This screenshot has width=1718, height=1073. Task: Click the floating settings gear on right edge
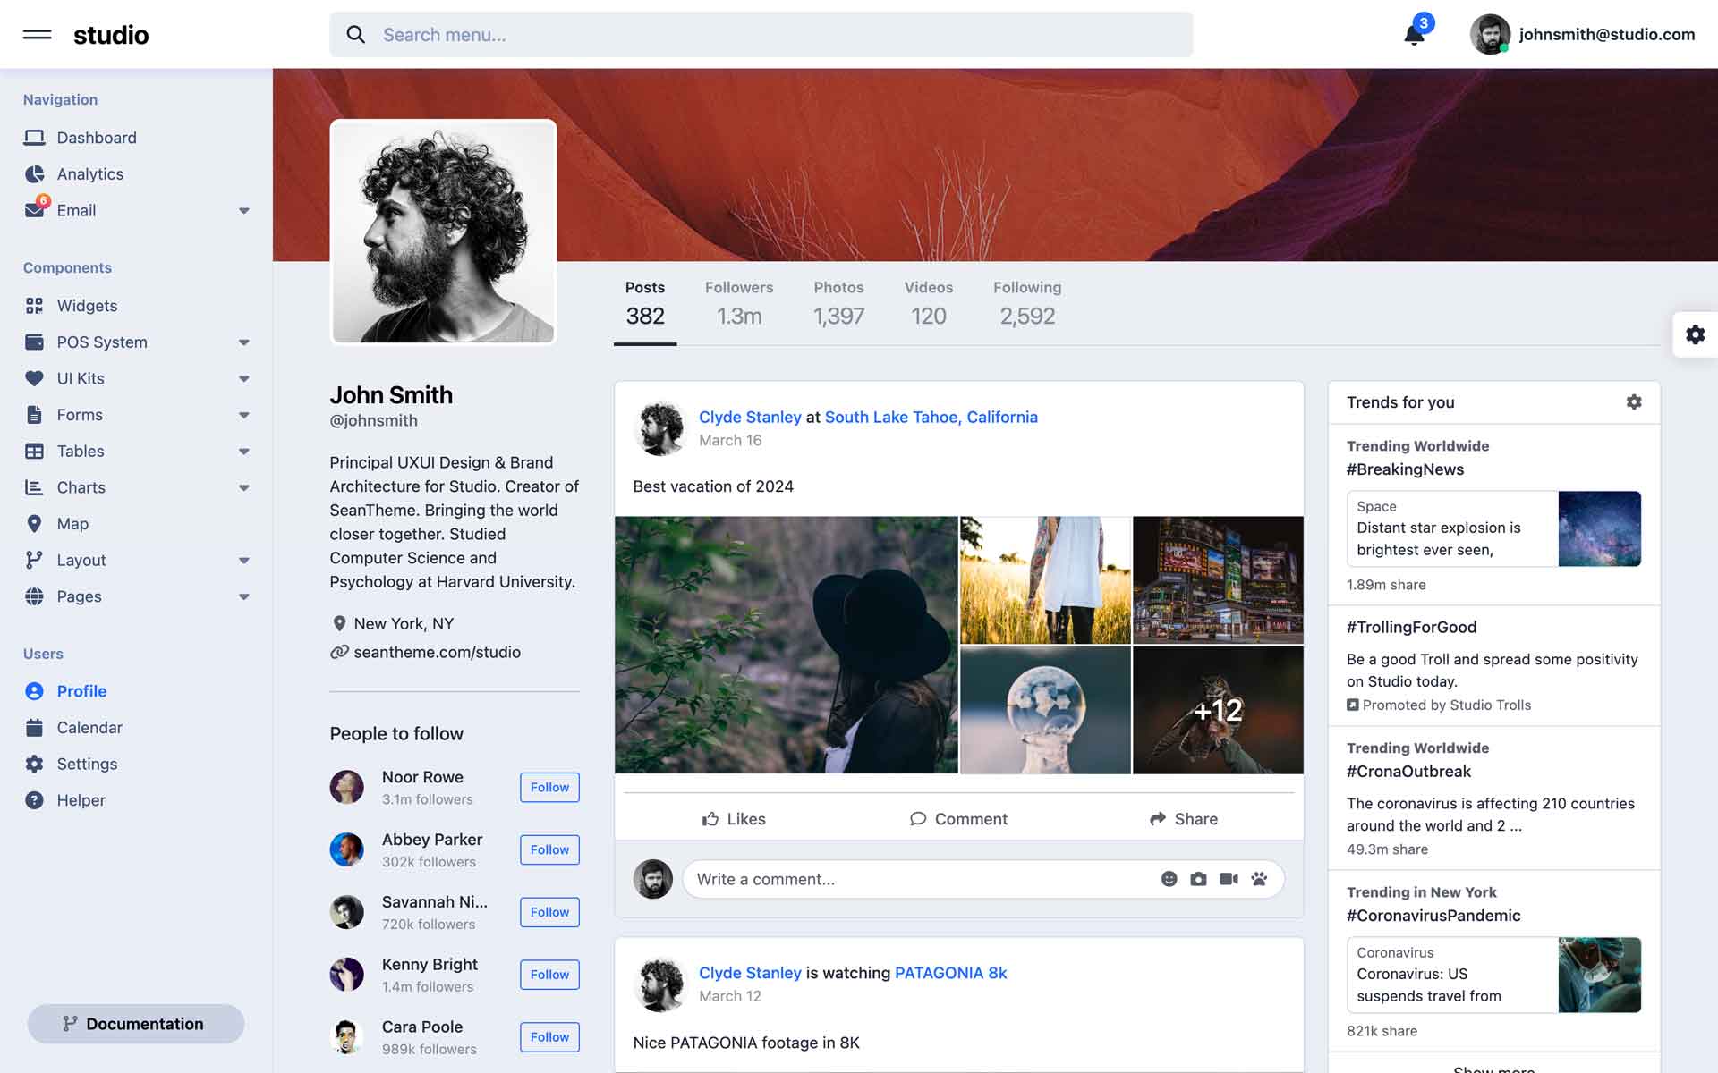tap(1697, 334)
